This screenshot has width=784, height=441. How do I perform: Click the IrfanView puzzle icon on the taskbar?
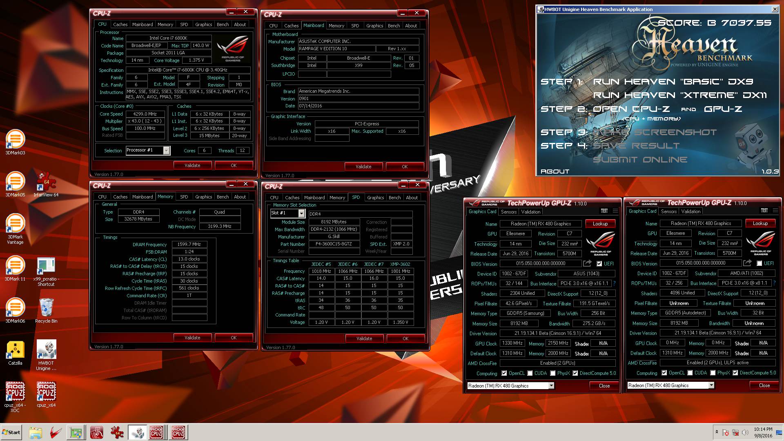[x=117, y=432]
